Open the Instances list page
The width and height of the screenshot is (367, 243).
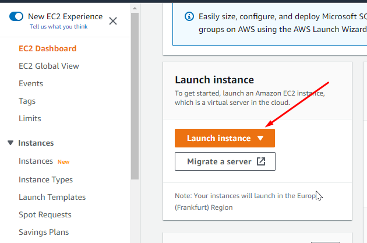coord(36,161)
